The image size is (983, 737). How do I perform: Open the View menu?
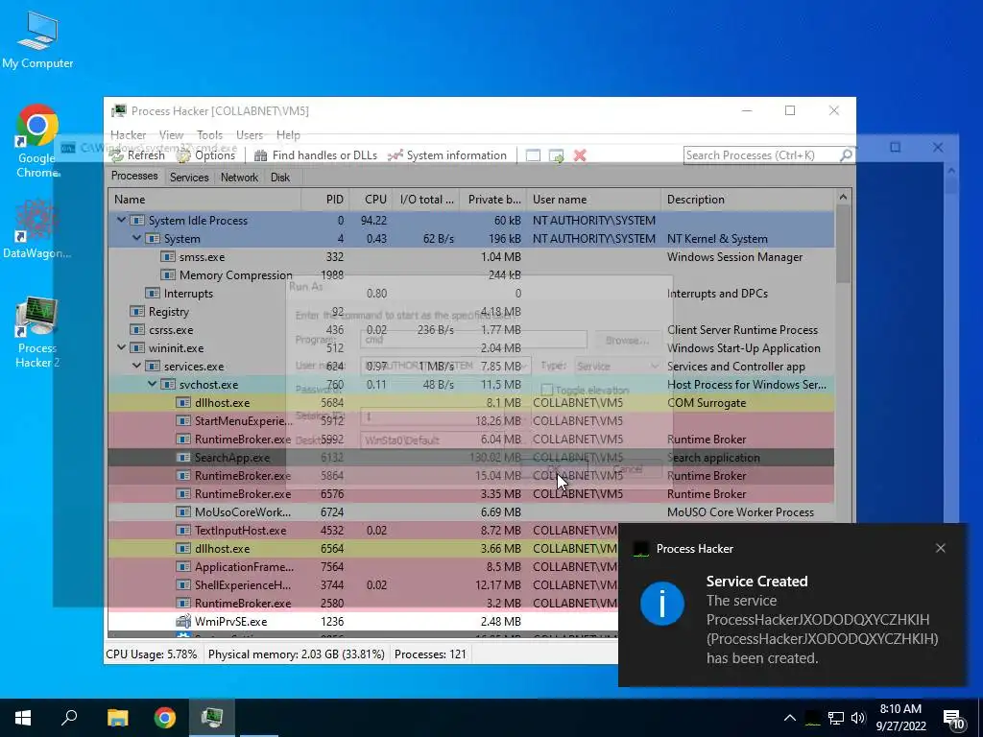171,134
